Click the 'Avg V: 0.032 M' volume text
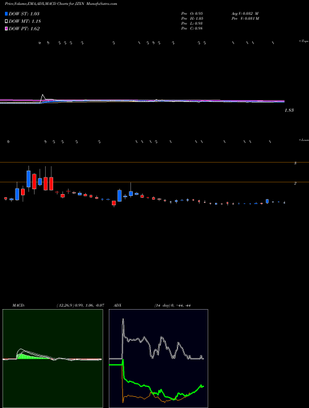Viewport: 309px width, 408px height. (245, 14)
